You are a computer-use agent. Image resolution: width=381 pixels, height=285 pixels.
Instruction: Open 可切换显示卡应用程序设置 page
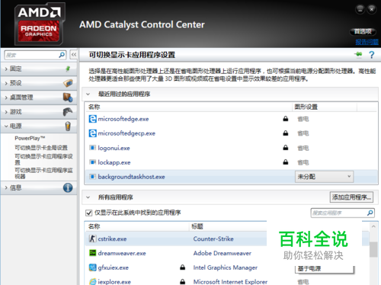point(43,159)
